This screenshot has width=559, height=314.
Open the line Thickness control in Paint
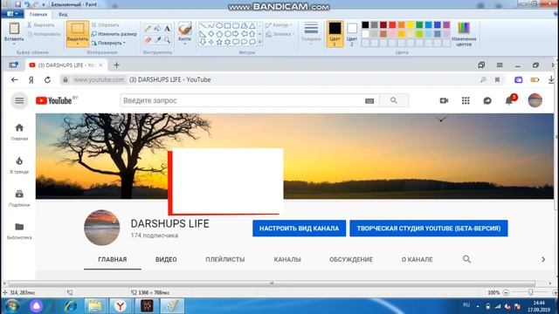coord(311,32)
